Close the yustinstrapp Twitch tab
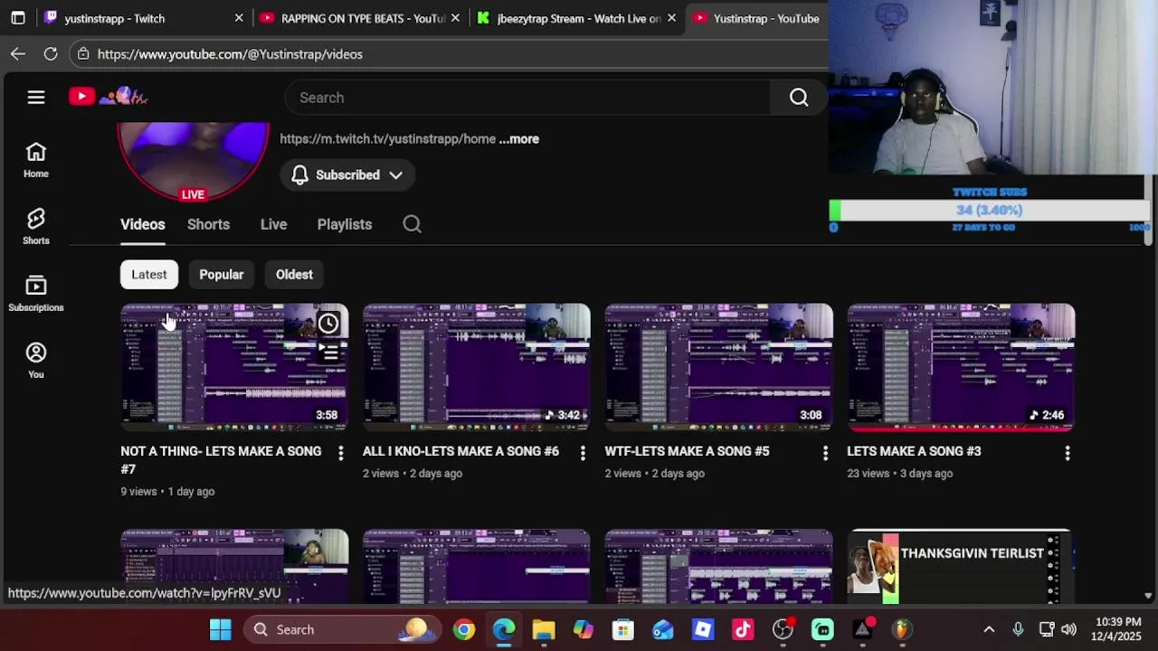Viewport: 1158px width, 651px height. [x=239, y=18]
